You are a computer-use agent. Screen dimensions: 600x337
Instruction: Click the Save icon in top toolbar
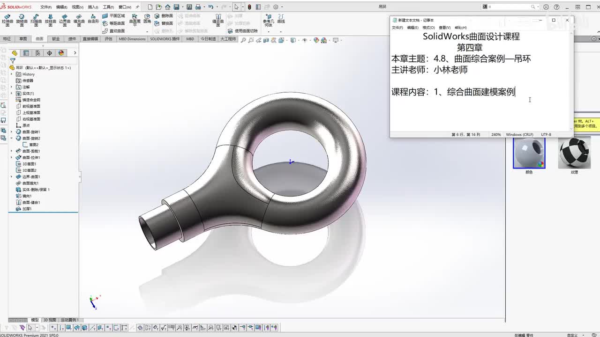tap(176, 7)
